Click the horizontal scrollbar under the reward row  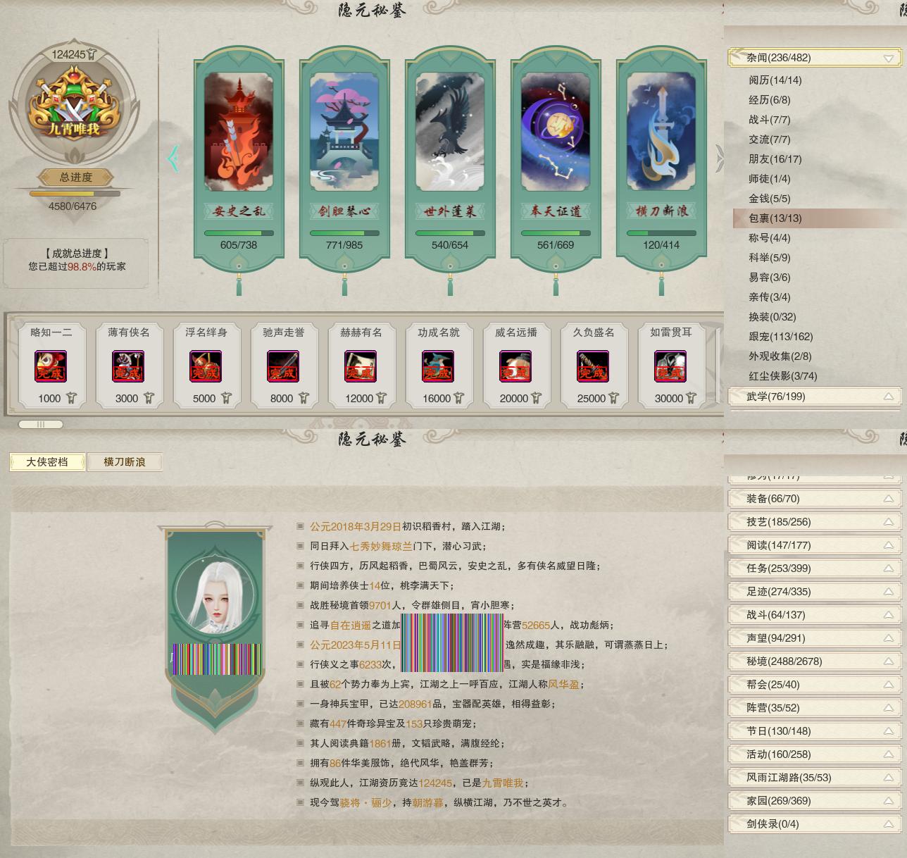click(40, 425)
